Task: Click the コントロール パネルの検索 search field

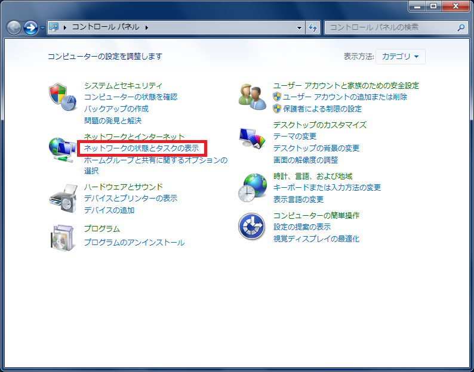Action: pyautogui.click(x=391, y=27)
